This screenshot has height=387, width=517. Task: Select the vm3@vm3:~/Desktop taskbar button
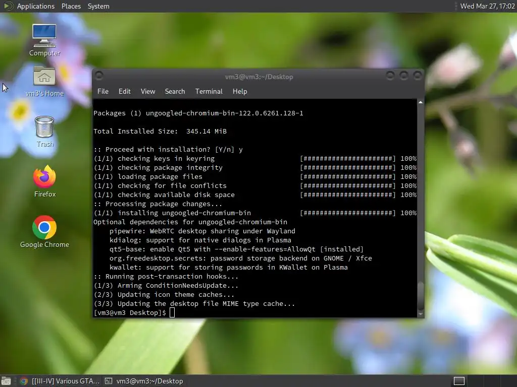[x=144, y=381]
